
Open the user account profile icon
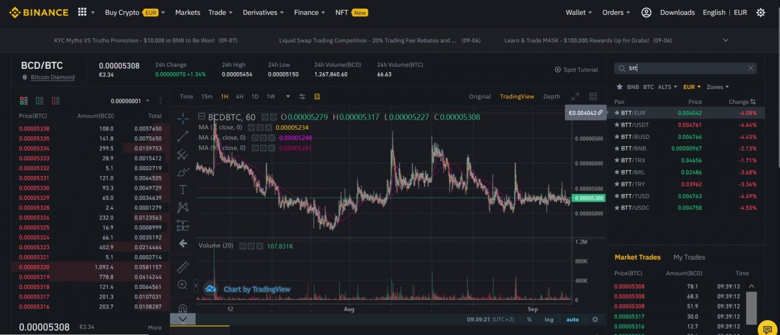(x=646, y=12)
